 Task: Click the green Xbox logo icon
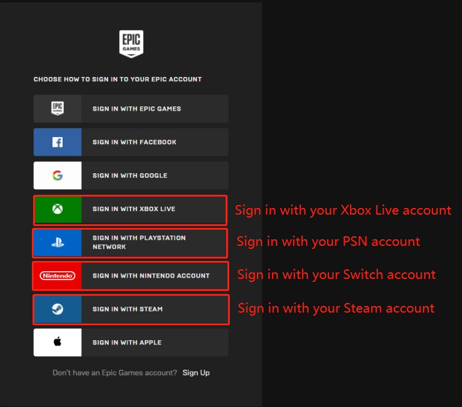58,209
